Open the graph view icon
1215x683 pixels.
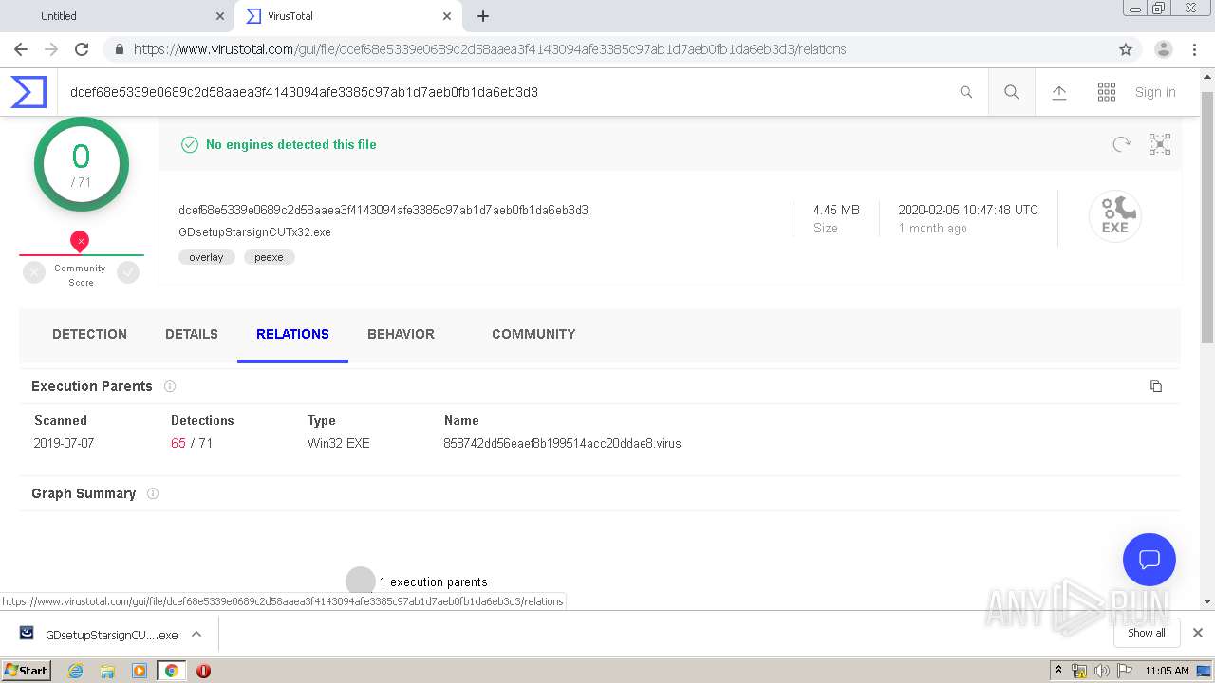click(x=1160, y=144)
